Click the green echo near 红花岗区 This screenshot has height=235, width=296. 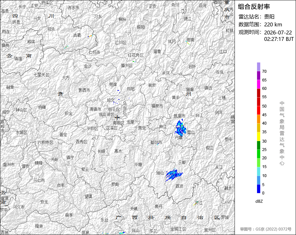134,61
